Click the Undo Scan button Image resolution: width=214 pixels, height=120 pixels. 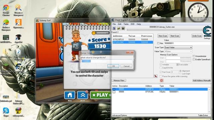point(197,36)
